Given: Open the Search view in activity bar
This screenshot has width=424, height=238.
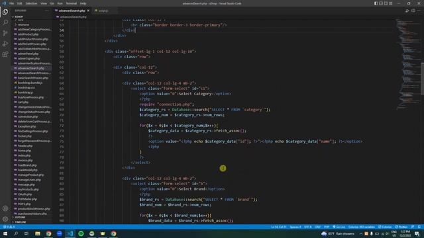Looking at the screenshot, I should tap(5, 22).
